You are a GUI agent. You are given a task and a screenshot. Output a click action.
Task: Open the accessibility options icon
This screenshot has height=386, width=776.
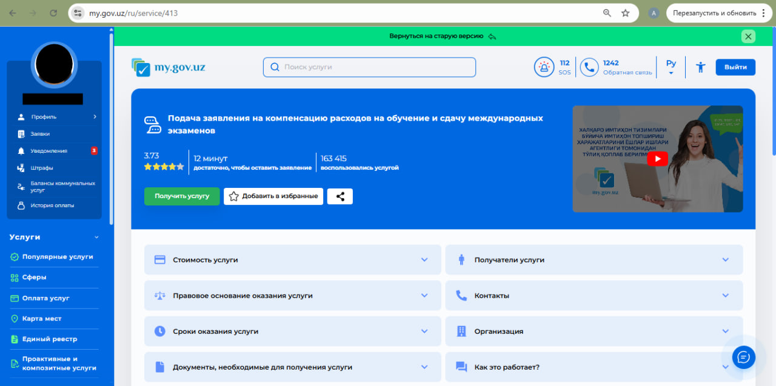[x=700, y=67]
